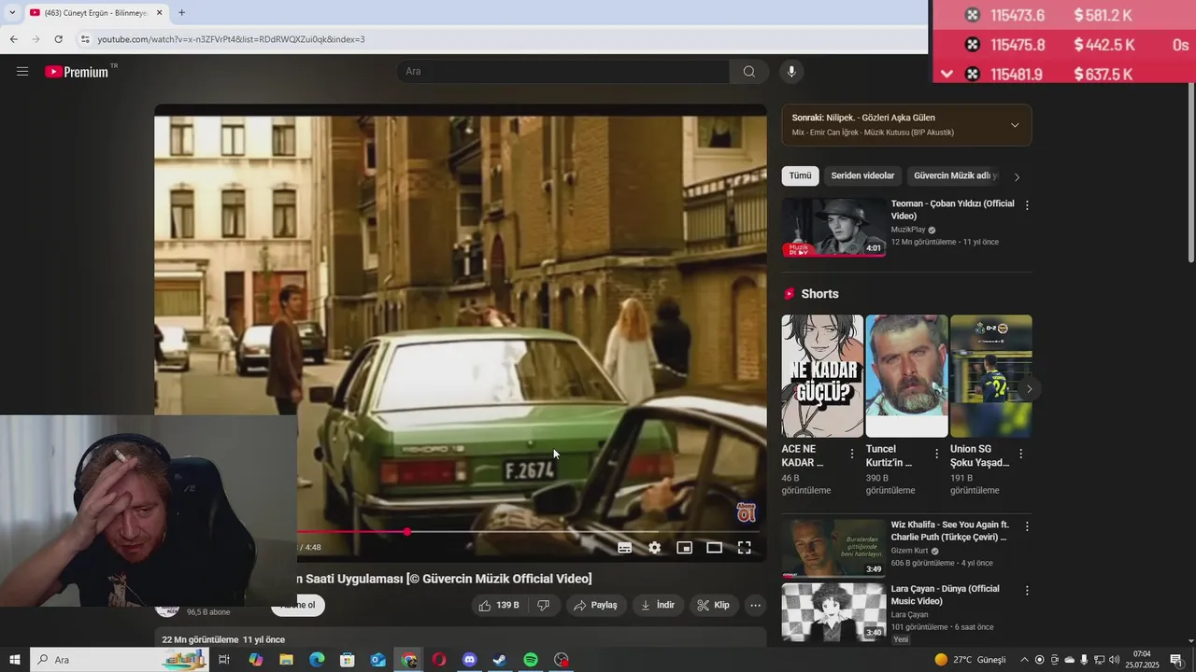Select the 'Güvercin Müzik adlı' chip
The image size is (1196, 672).
tap(955, 175)
